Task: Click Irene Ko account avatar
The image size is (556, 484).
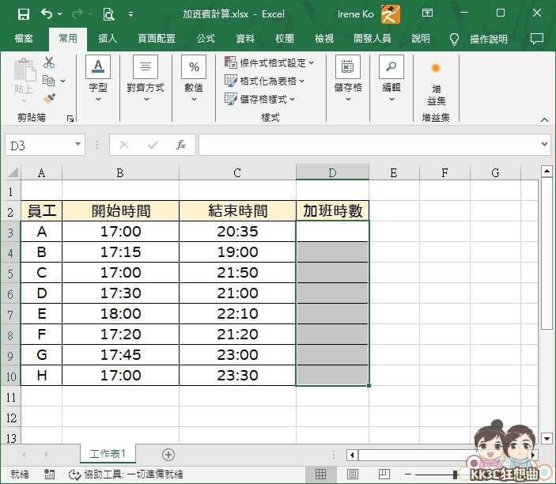Action: pos(391,14)
